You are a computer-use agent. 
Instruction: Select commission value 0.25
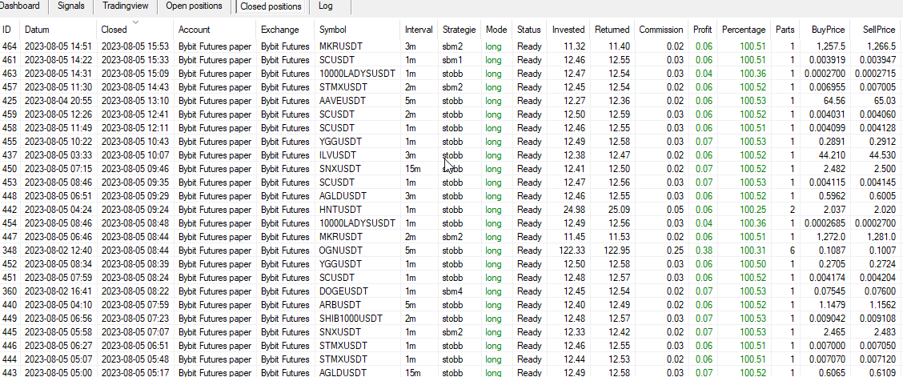pyautogui.click(x=676, y=251)
